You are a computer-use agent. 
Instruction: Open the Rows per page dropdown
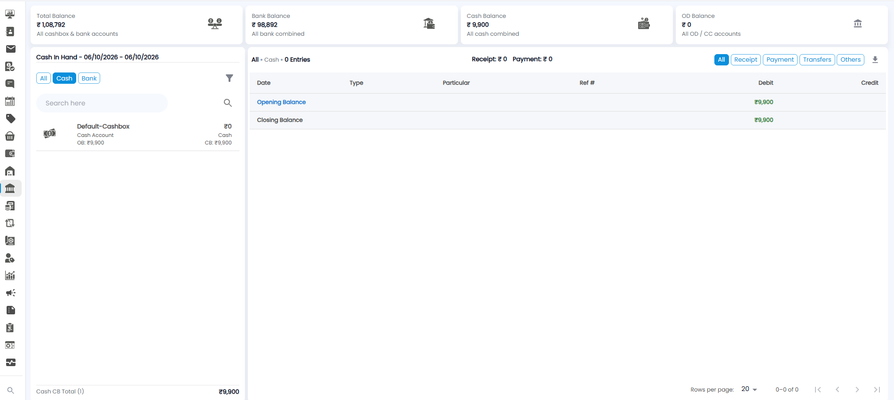tap(749, 389)
